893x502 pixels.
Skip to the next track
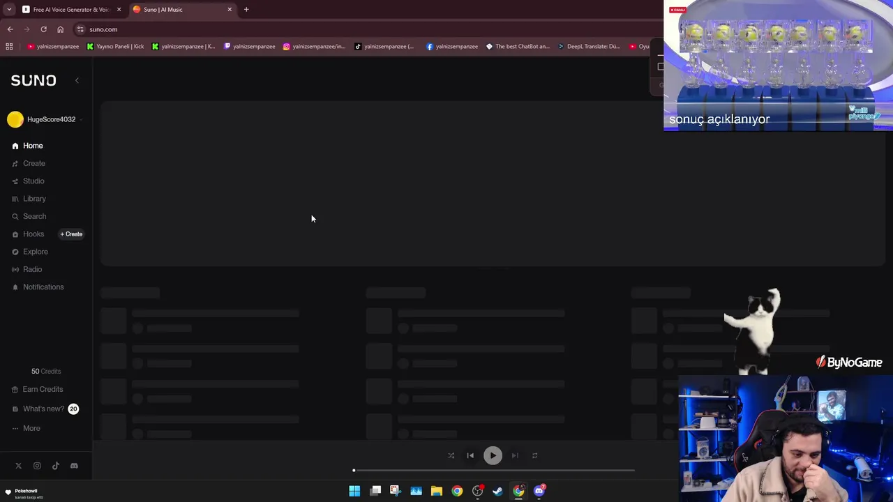click(515, 455)
